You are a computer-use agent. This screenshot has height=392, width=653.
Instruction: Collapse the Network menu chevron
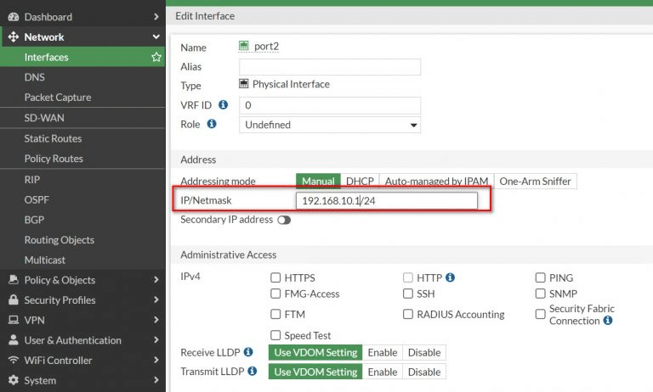[x=156, y=36]
